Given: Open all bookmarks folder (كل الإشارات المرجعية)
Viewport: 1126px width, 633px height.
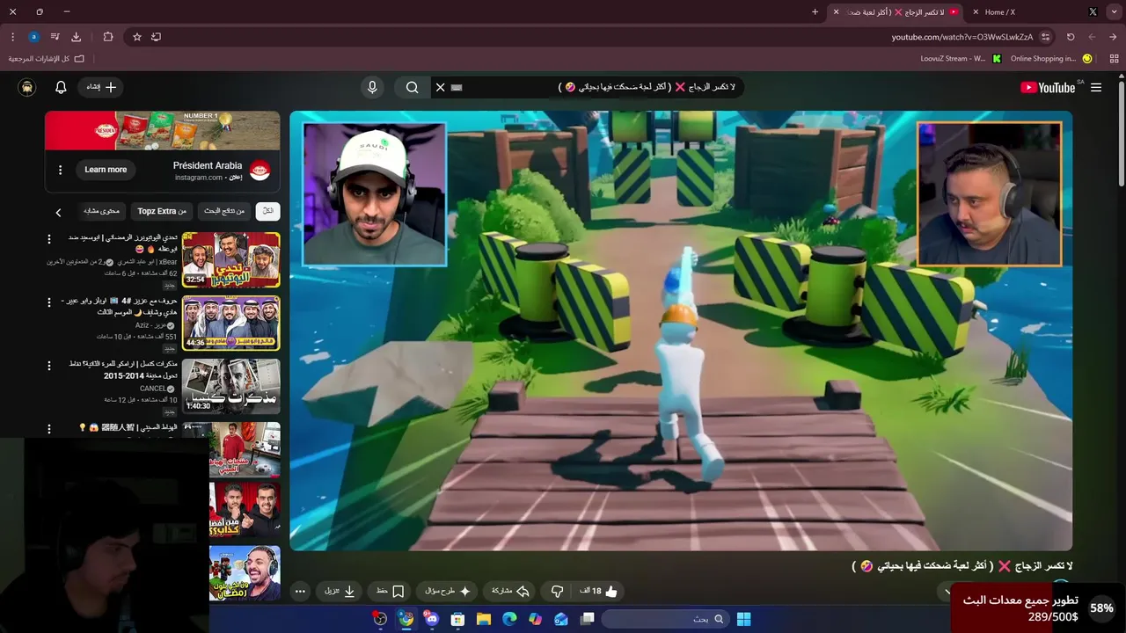Looking at the screenshot, I should [47, 59].
